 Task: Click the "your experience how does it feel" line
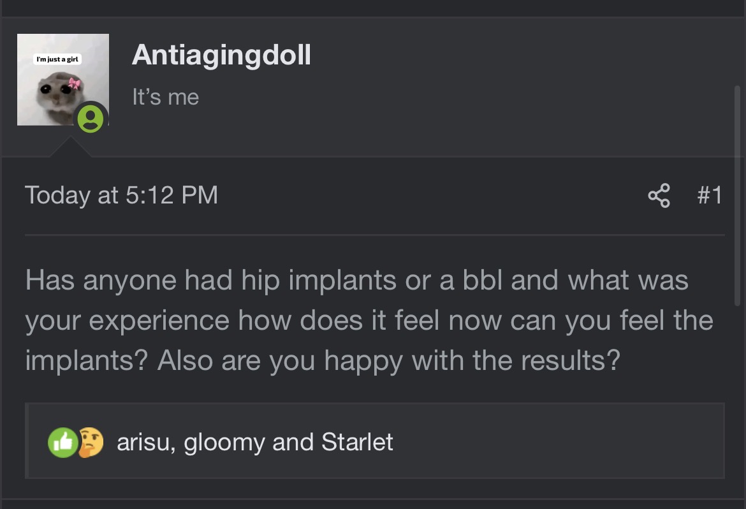369,320
